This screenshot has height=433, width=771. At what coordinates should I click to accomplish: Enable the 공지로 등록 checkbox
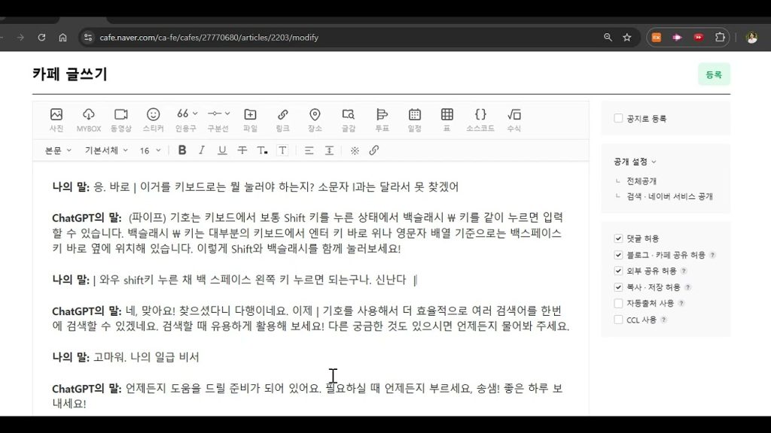pos(619,119)
